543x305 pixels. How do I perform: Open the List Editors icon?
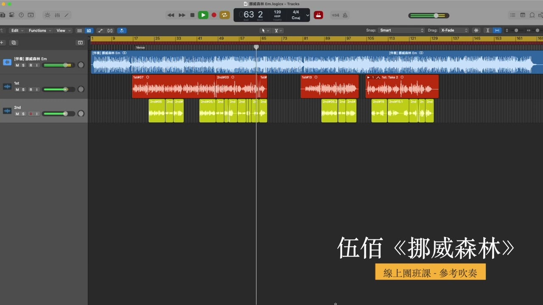click(x=512, y=15)
